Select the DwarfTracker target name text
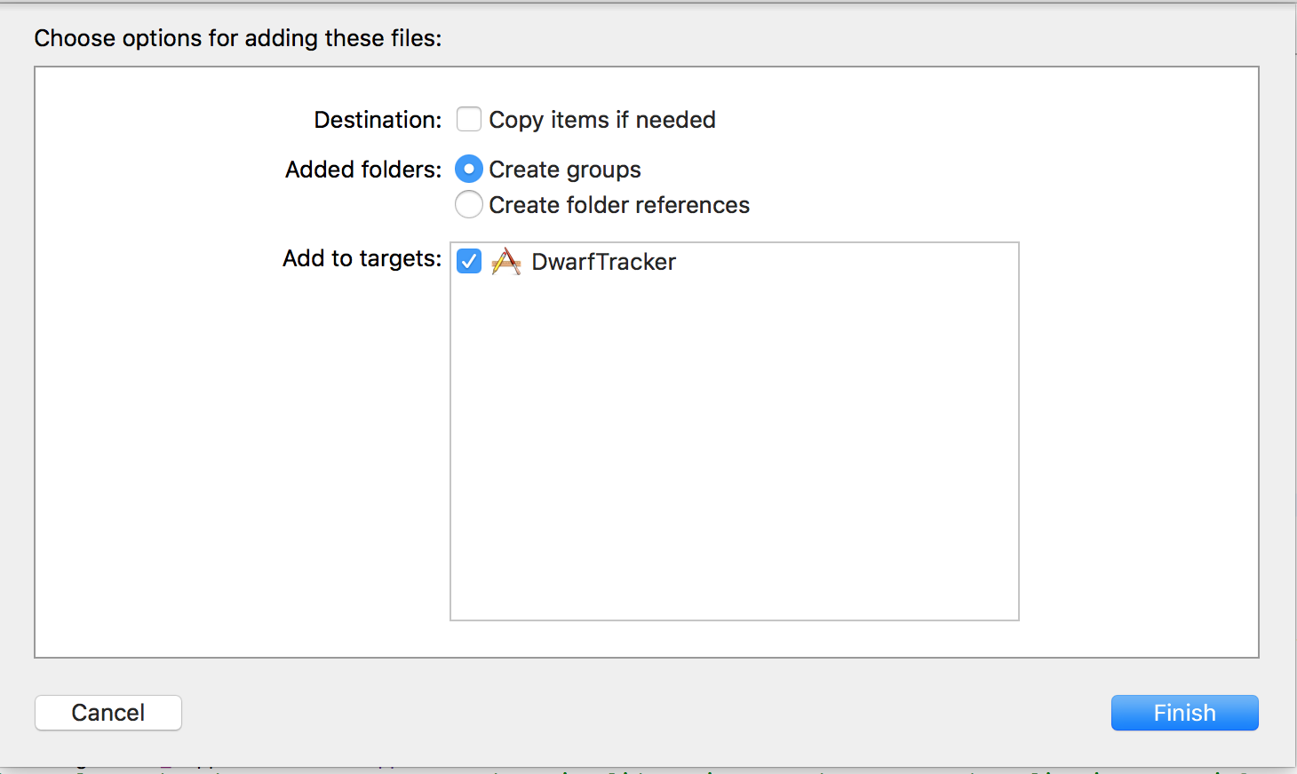 coord(603,262)
